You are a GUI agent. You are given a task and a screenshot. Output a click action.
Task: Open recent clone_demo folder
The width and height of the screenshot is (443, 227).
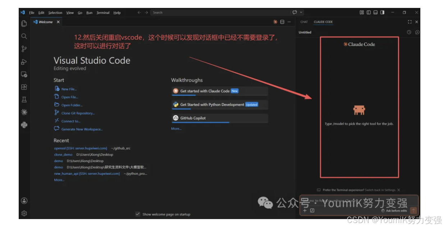[x=63, y=155]
